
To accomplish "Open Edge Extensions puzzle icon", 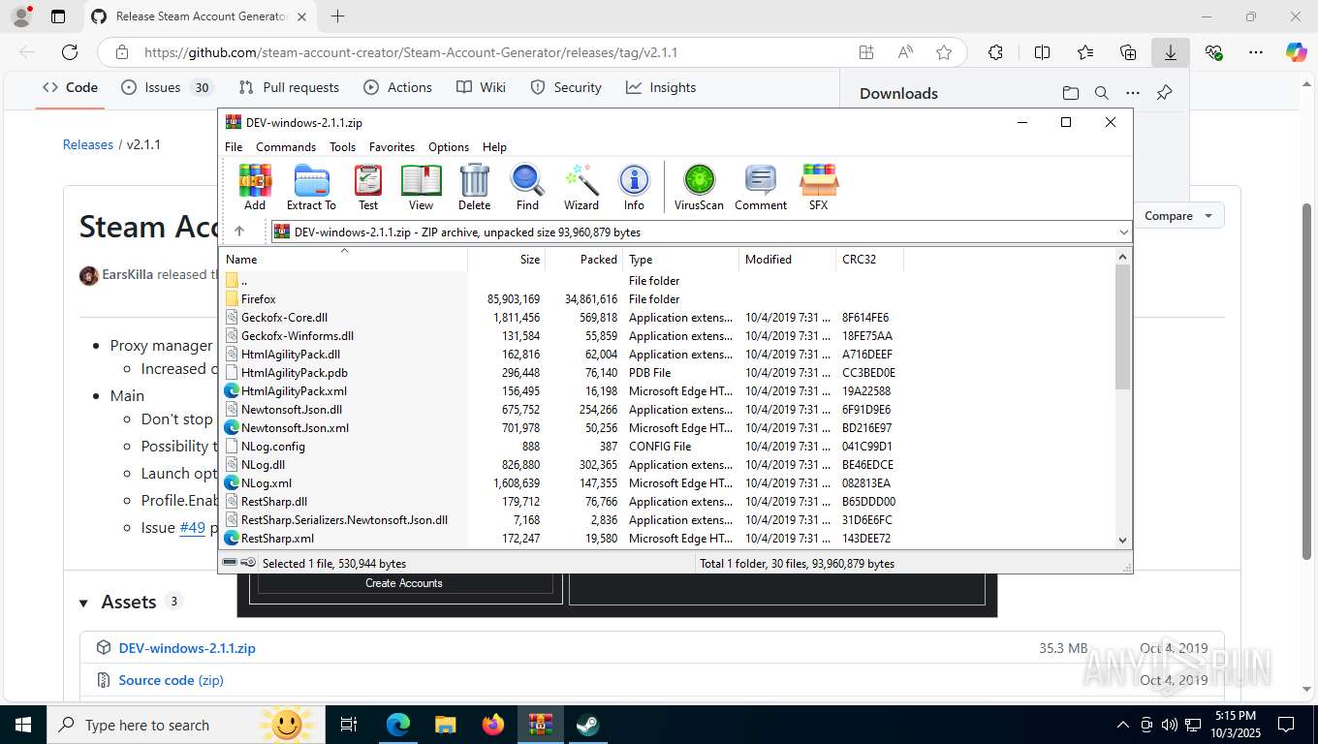I will tap(995, 52).
